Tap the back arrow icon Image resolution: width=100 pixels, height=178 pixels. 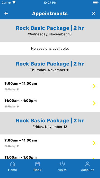(6, 14)
